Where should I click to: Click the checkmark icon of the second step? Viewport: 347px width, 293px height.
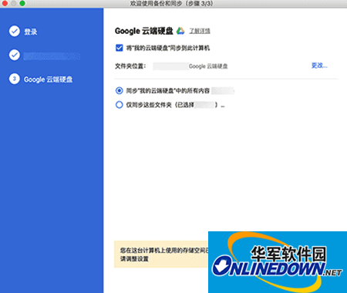click(15, 55)
